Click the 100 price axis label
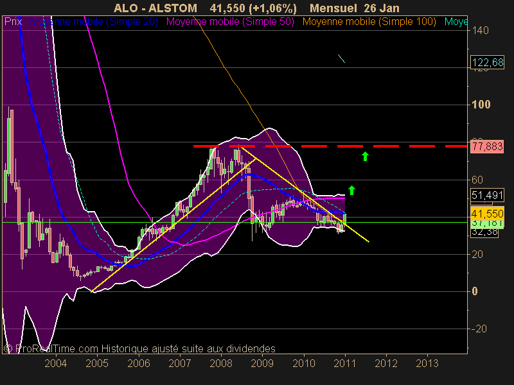Image resolution: width=514 pixels, height=385 pixels. pyautogui.click(x=481, y=105)
